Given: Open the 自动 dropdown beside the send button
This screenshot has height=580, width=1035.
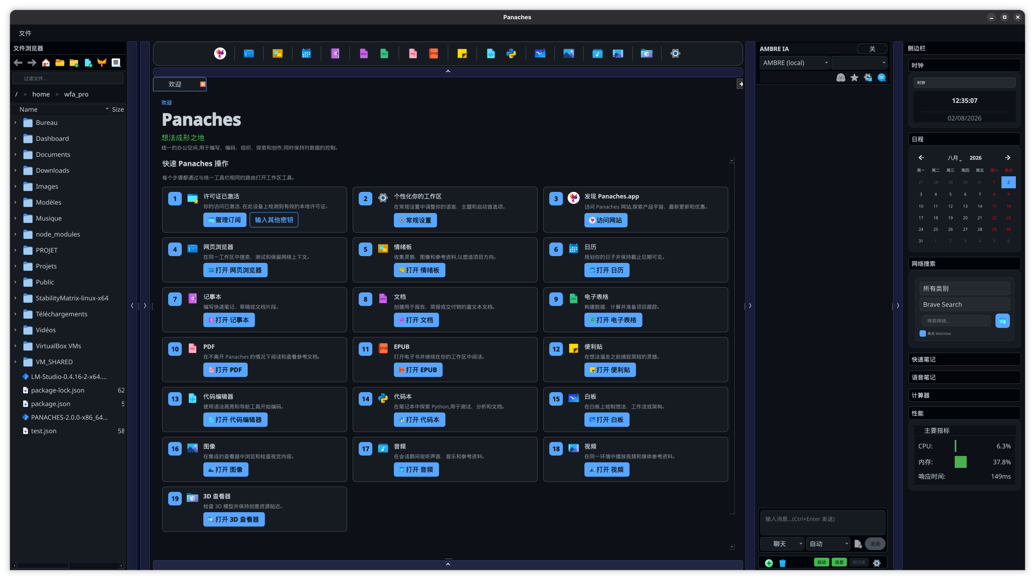Looking at the screenshot, I should click(x=828, y=543).
